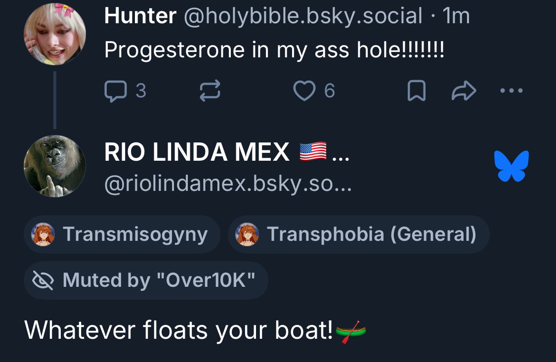Repost Hunter's post with the repost icon
Screen dimensions: 556x362
coord(210,91)
